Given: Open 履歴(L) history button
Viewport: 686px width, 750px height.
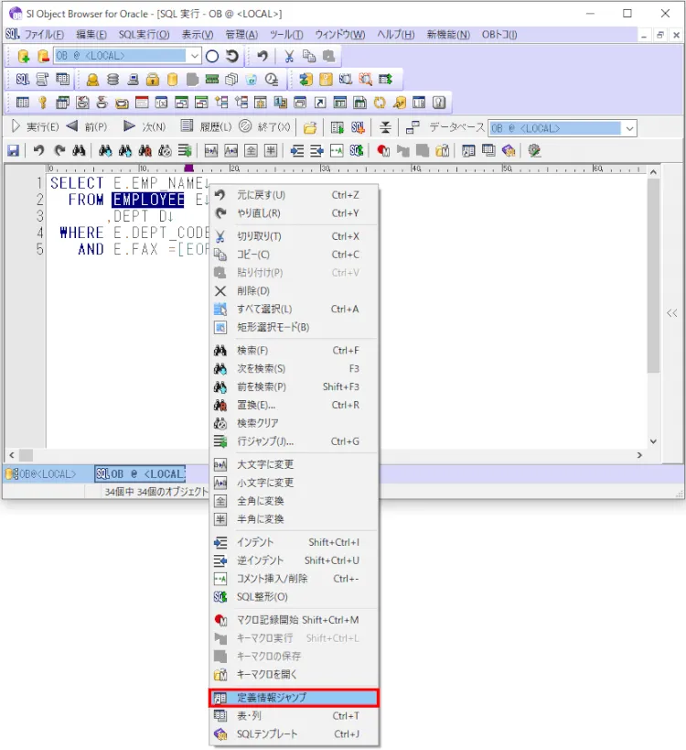Looking at the screenshot, I should pyautogui.click(x=207, y=126).
